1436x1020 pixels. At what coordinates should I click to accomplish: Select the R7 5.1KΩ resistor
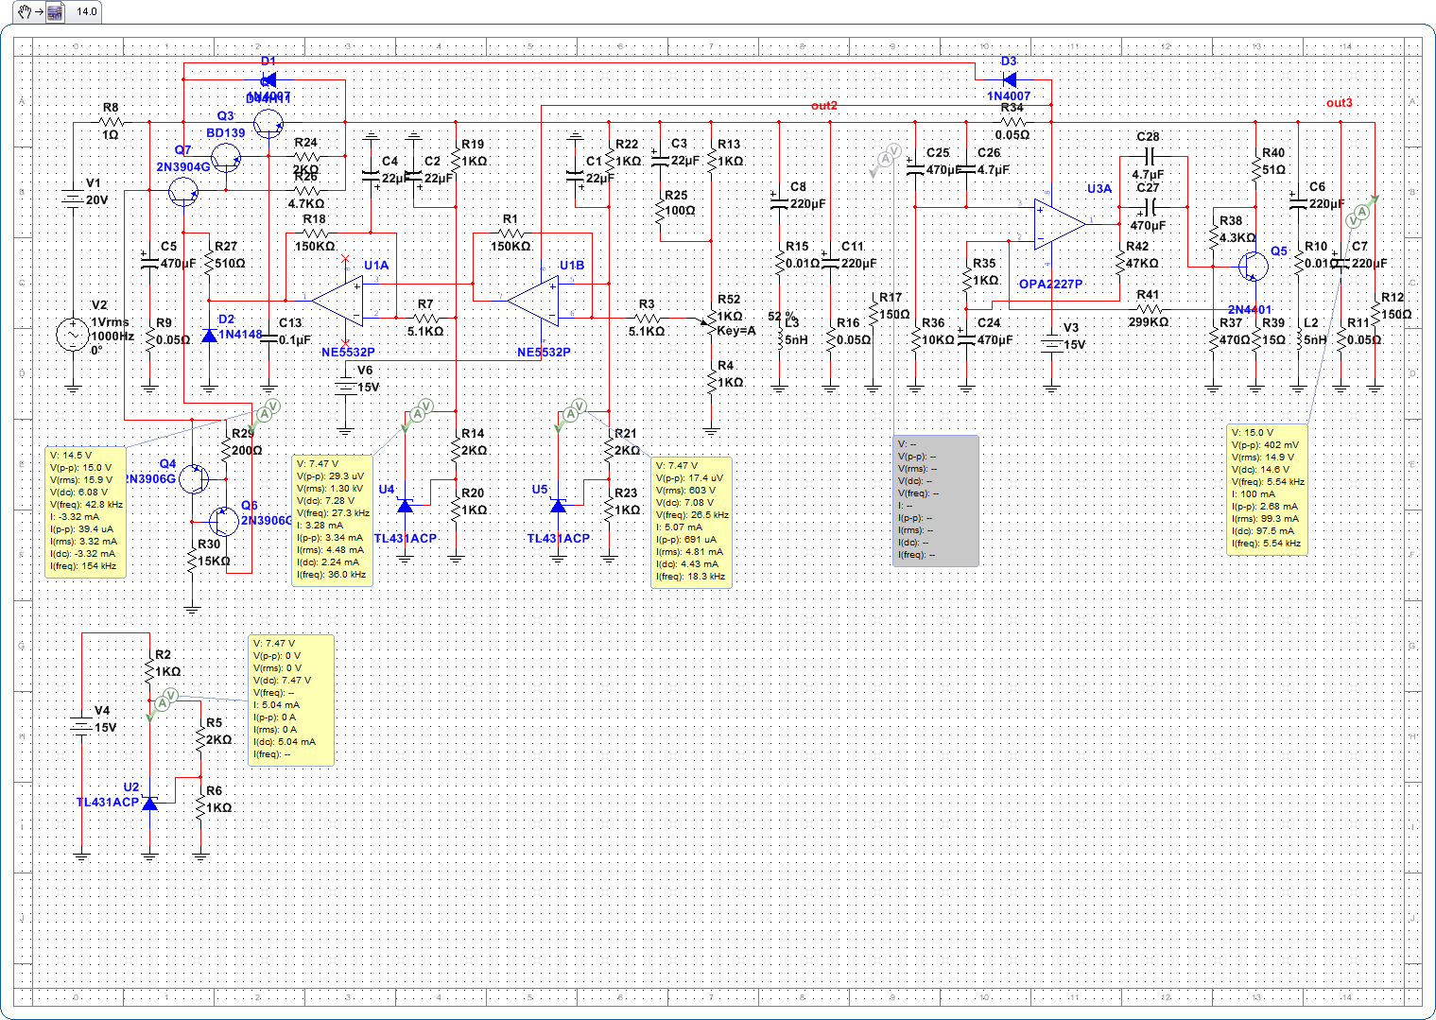(425, 318)
